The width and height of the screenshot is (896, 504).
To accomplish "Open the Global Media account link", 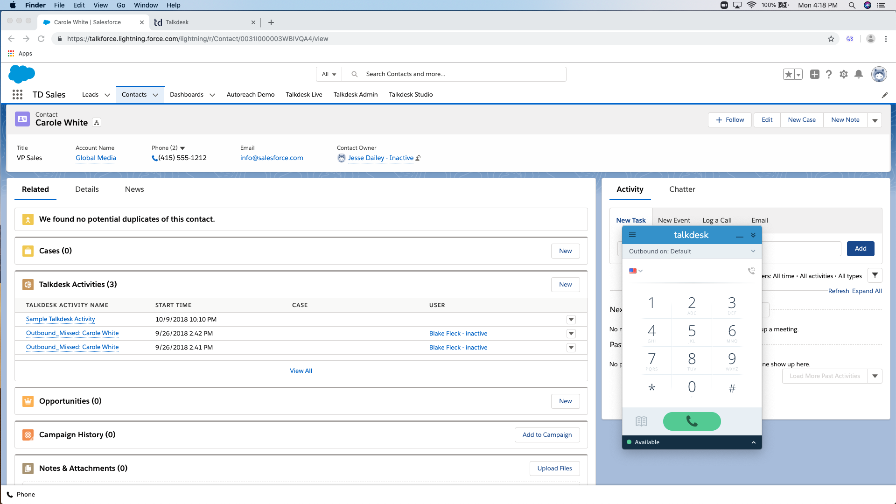I will (x=96, y=158).
